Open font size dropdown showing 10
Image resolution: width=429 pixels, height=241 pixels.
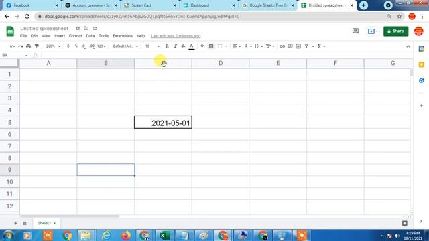click(152, 46)
